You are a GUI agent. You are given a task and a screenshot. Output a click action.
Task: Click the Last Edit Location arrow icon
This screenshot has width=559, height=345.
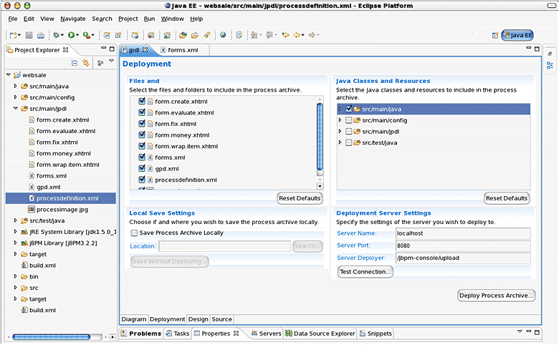click(285, 35)
